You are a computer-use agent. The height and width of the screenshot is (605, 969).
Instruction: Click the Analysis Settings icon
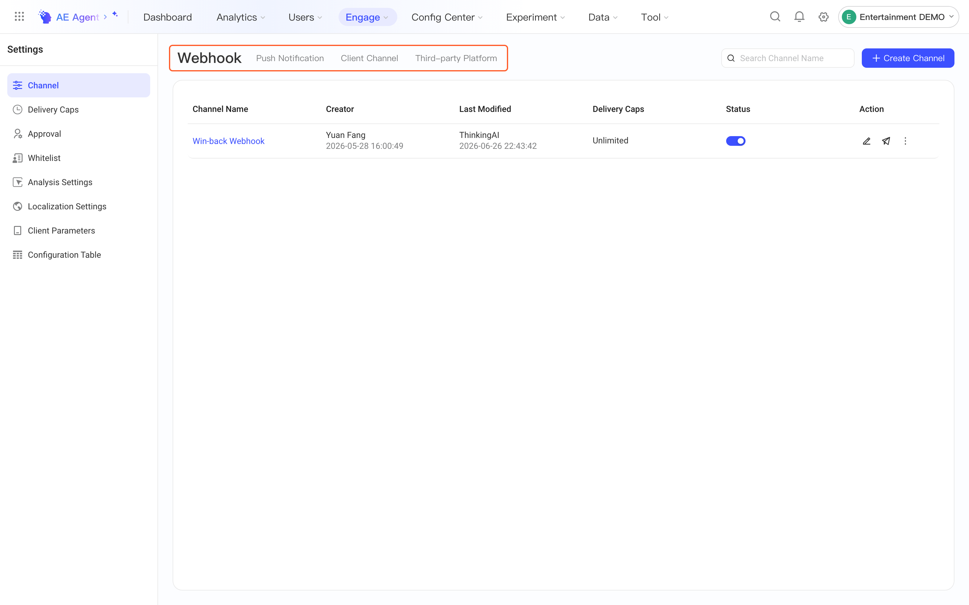(18, 182)
